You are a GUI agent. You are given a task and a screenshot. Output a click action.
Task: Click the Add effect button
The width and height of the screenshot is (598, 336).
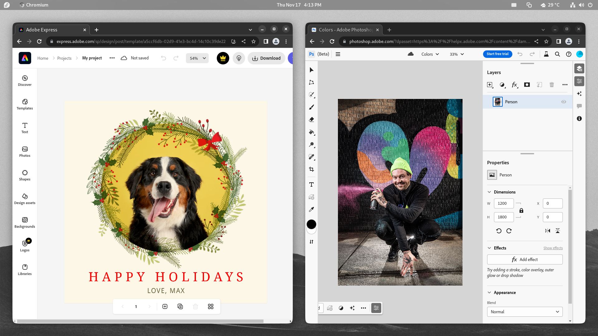click(524, 259)
